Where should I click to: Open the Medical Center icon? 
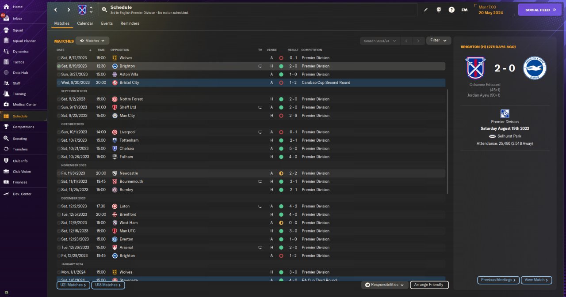click(6, 105)
